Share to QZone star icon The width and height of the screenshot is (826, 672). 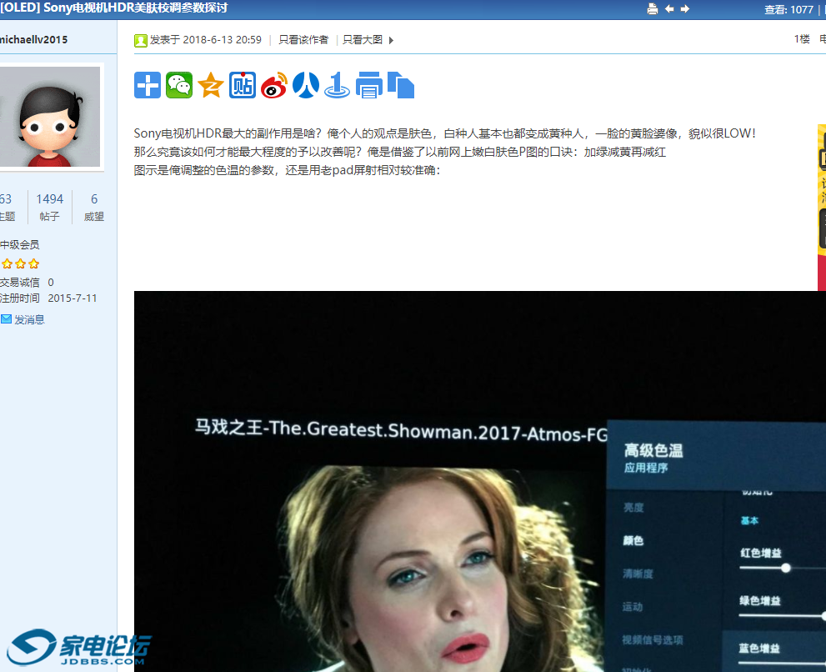211,85
